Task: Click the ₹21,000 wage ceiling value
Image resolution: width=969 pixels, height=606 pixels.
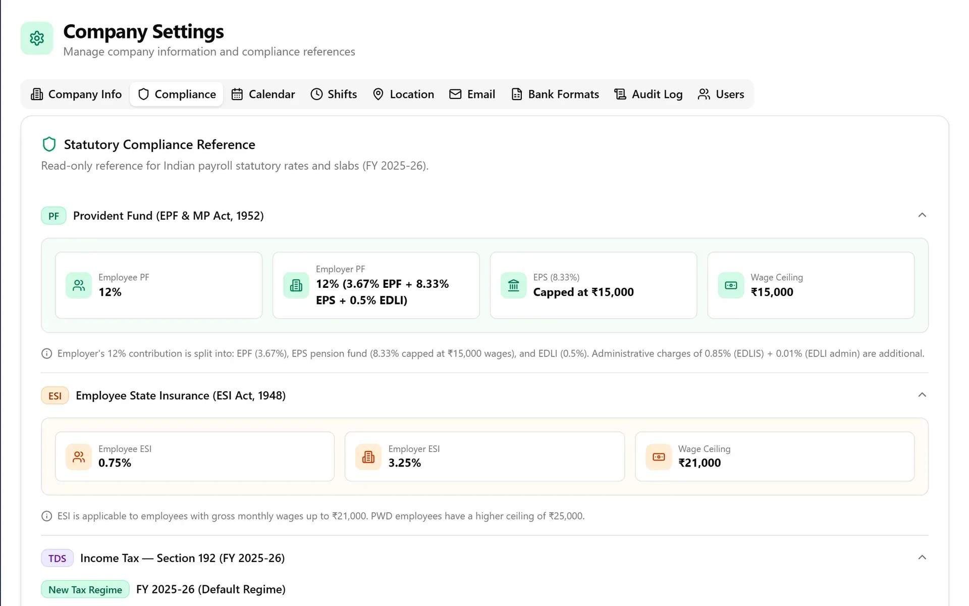Action: point(699,463)
